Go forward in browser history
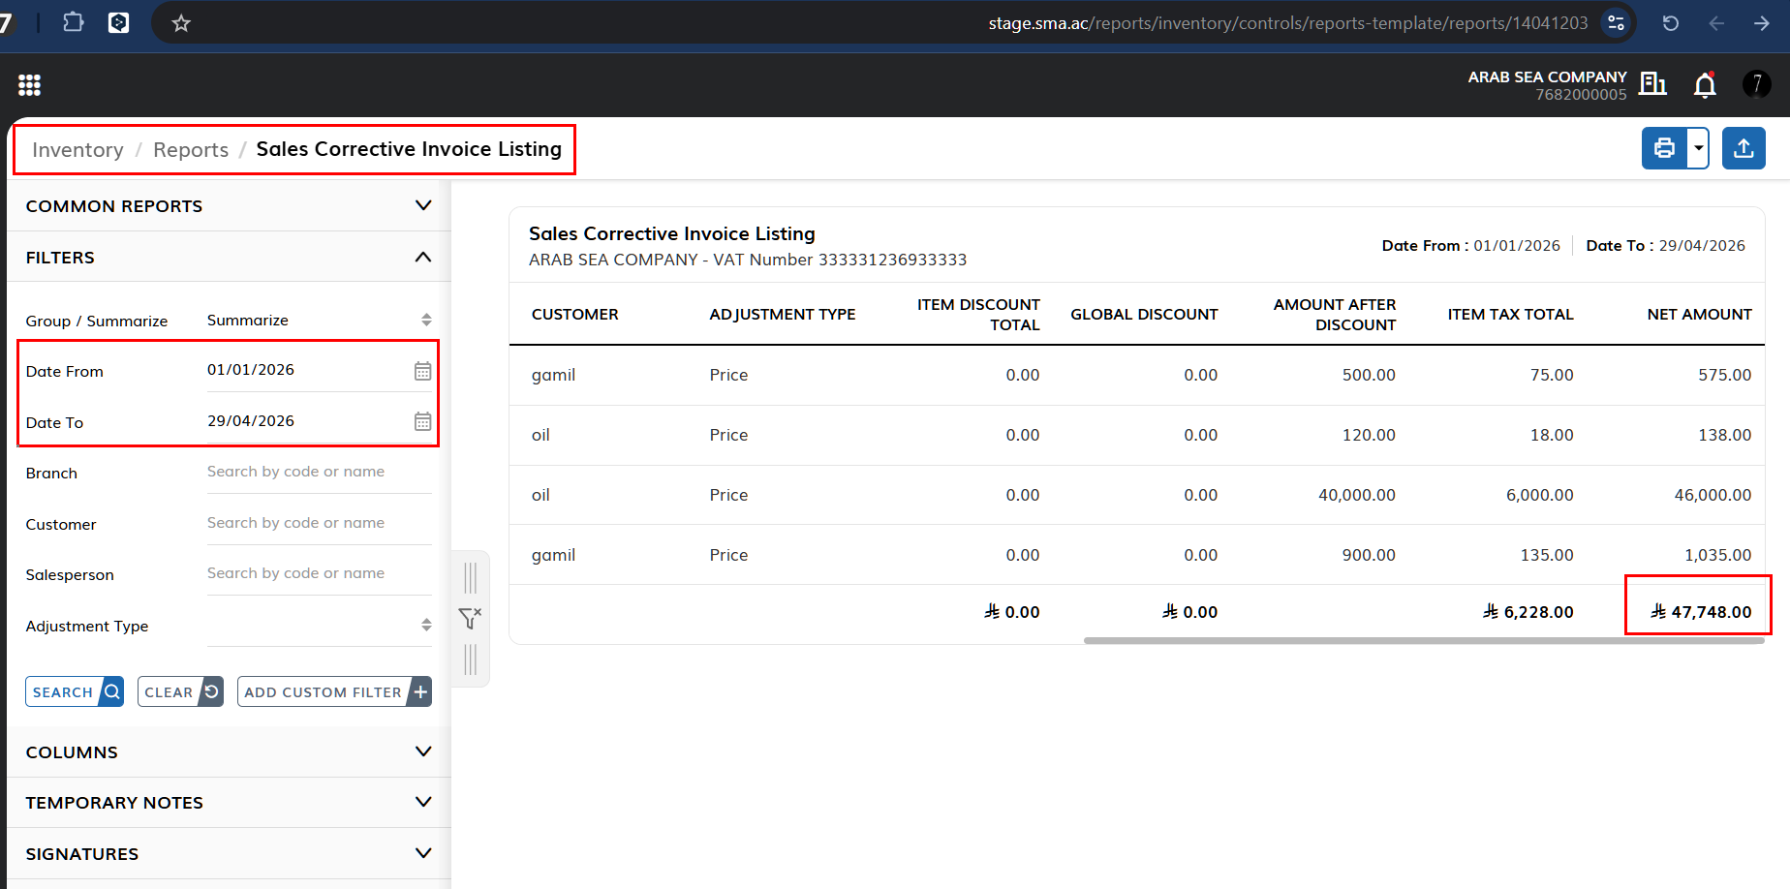 [x=1762, y=23]
